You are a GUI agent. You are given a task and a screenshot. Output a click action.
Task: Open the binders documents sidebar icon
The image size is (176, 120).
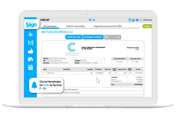point(31,59)
